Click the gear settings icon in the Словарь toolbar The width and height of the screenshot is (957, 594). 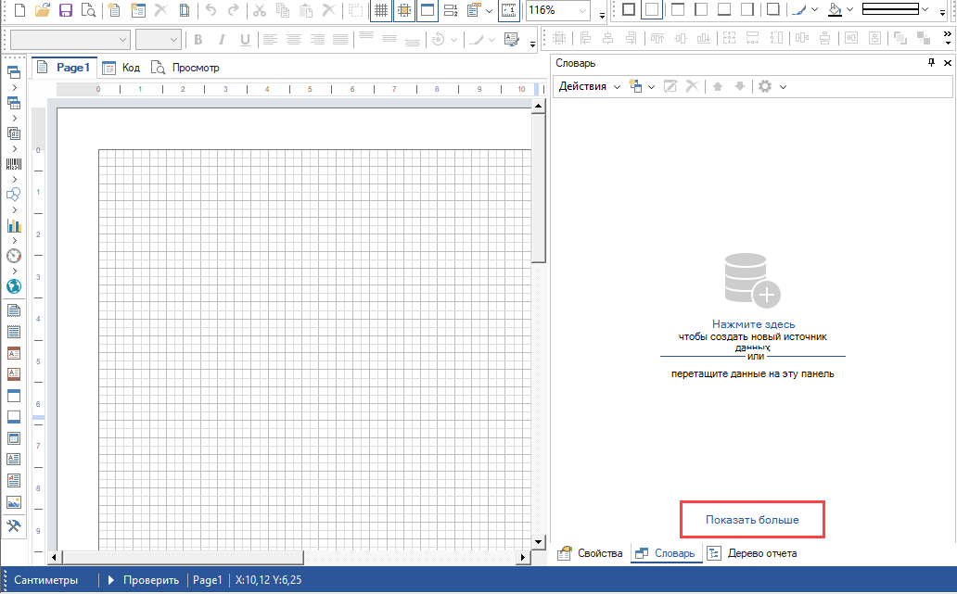(765, 86)
